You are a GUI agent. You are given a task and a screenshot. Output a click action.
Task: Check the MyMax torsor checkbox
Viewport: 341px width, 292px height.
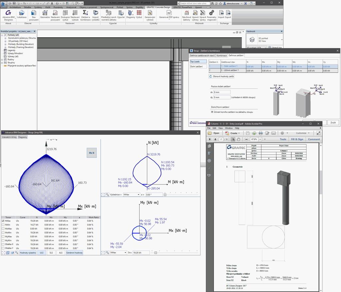click(x=3, y=236)
